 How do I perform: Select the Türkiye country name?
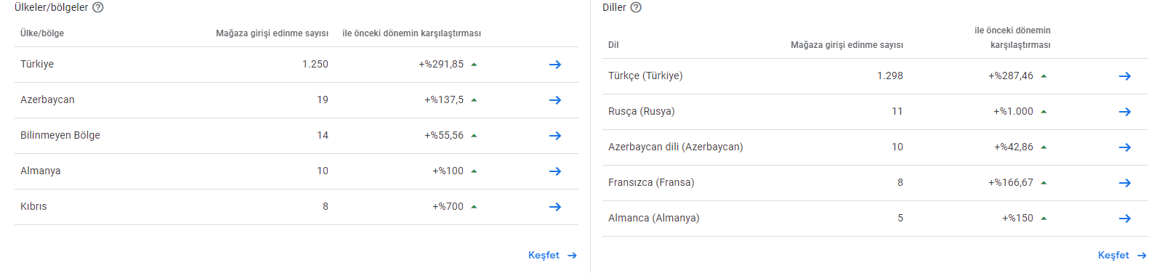[x=37, y=64]
